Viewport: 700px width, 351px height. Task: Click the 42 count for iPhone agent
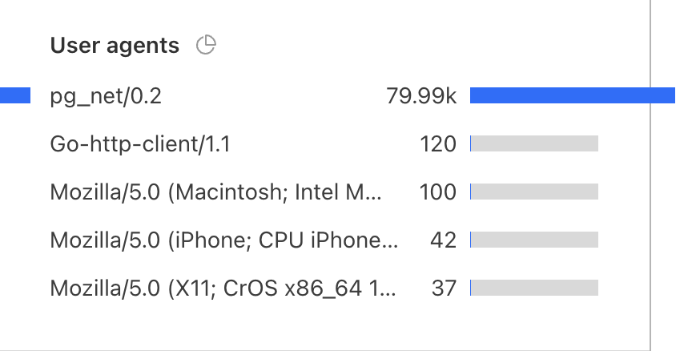point(444,240)
